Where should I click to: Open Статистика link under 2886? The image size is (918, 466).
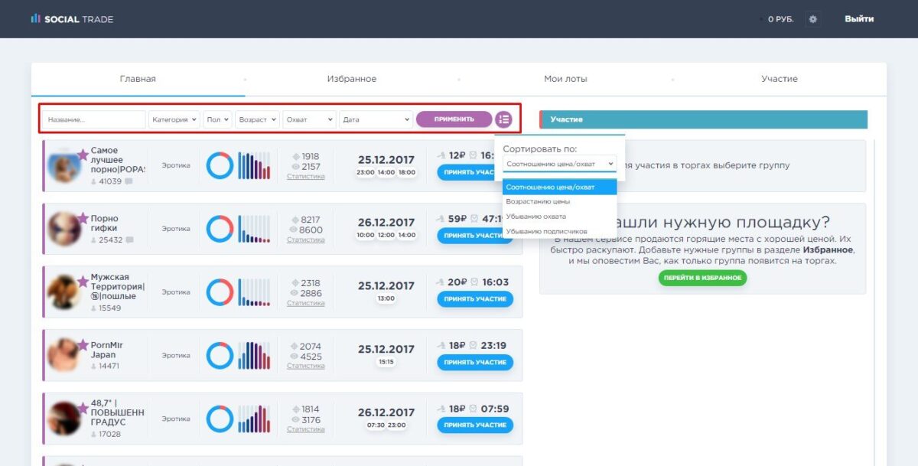tap(306, 303)
